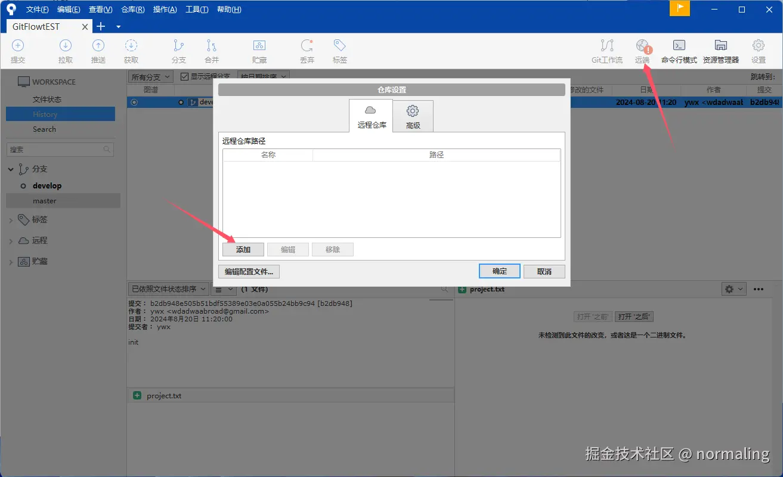This screenshot has width=783, height=477.
Task: Switch to the 远程仓库 tab
Action: 371,116
